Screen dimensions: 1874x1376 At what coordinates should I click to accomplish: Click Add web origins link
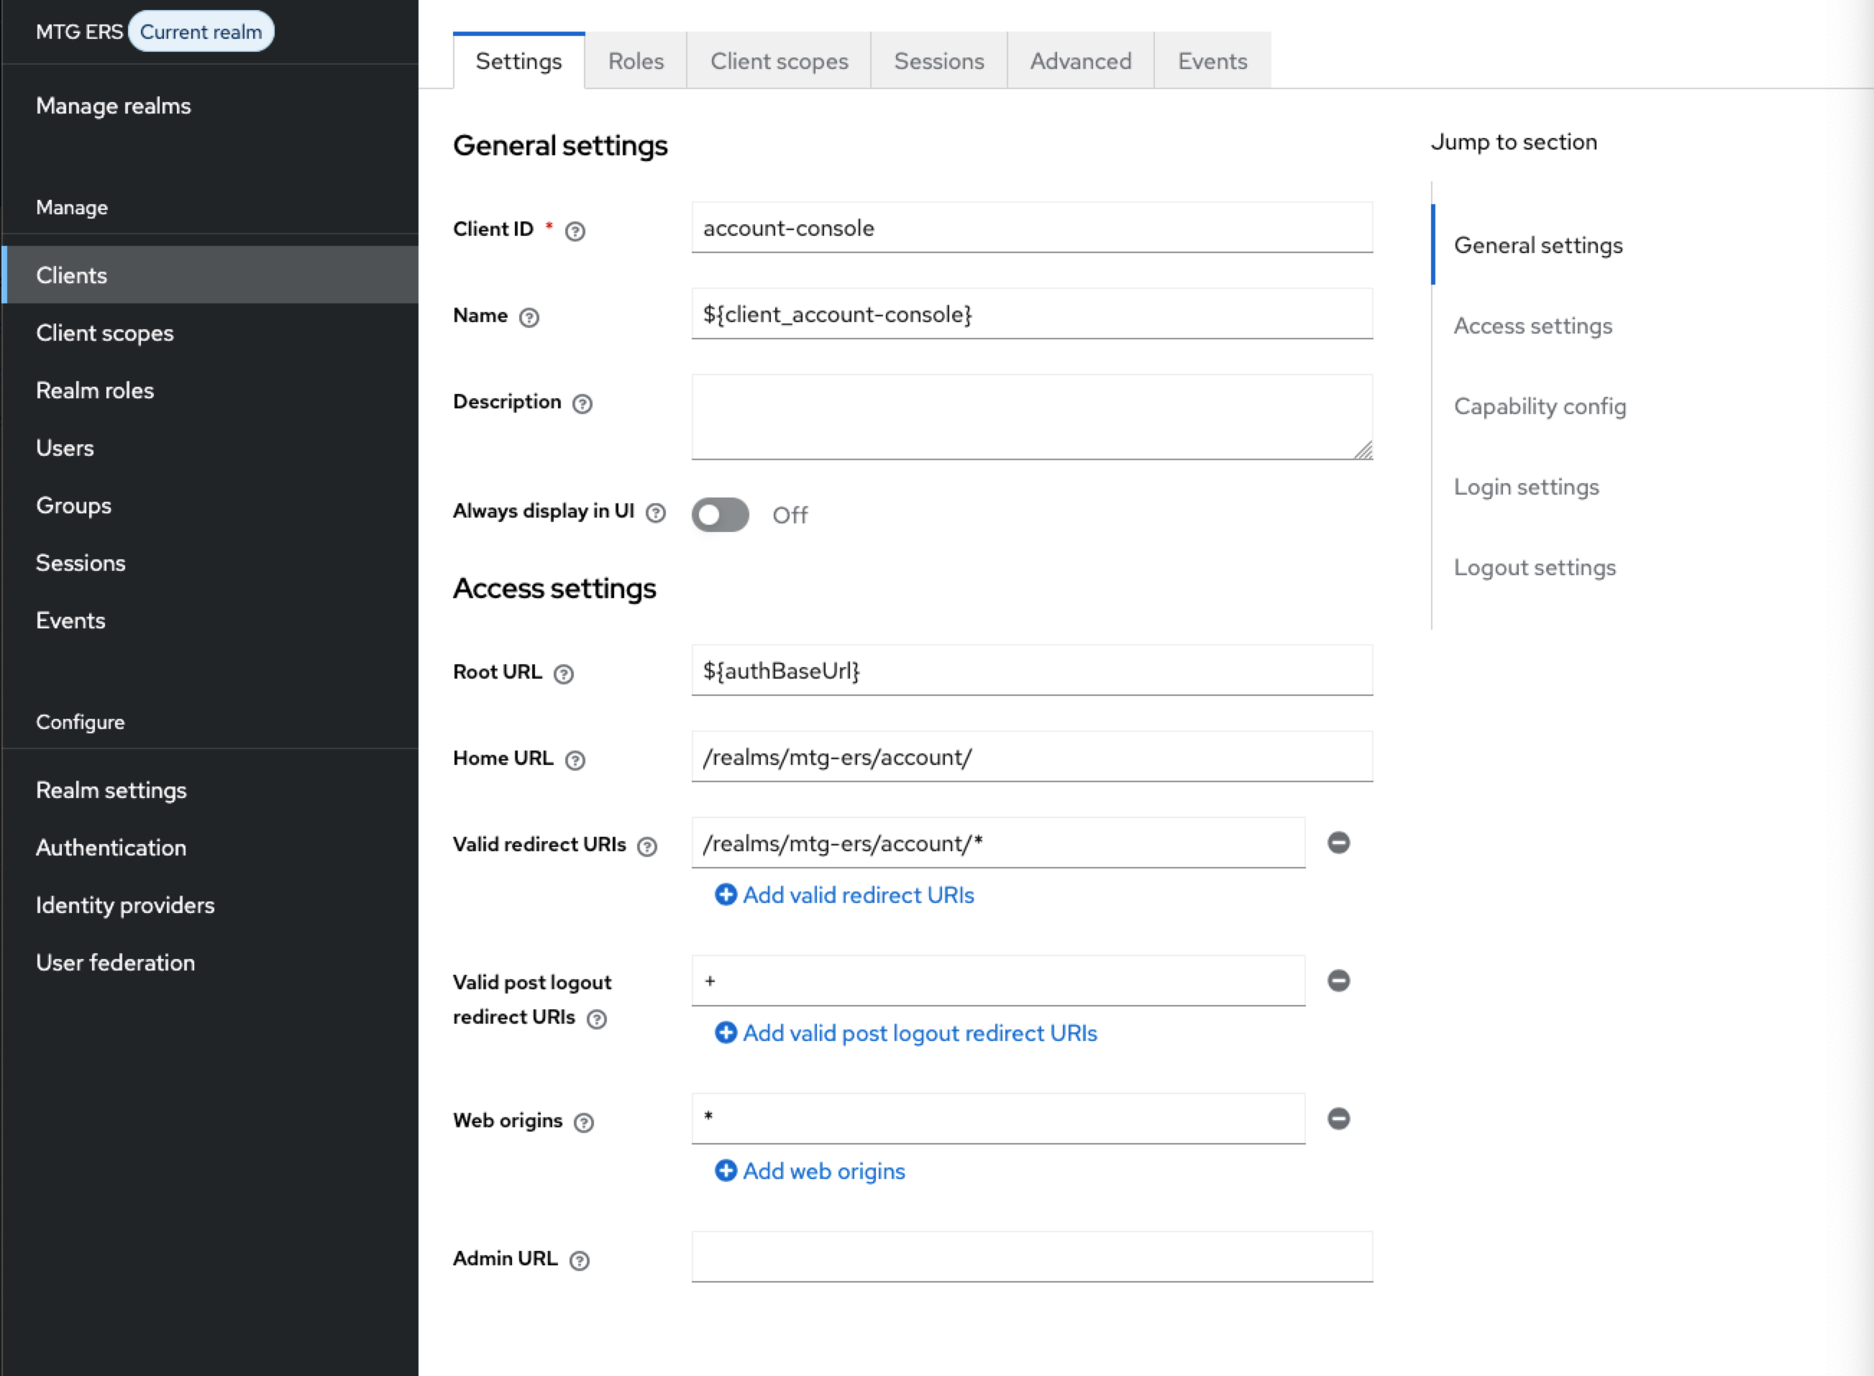pyautogui.click(x=823, y=1170)
